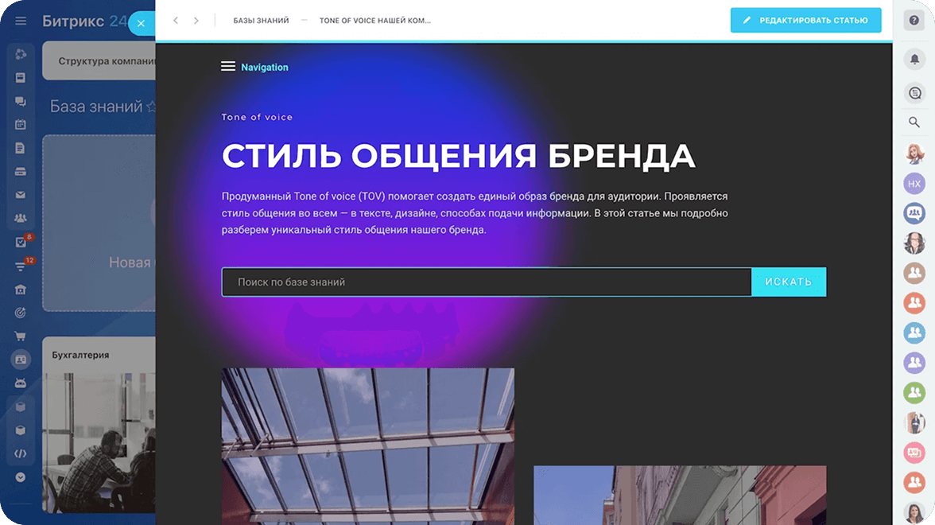Click the Поиск по базе знаний field

point(486,282)
